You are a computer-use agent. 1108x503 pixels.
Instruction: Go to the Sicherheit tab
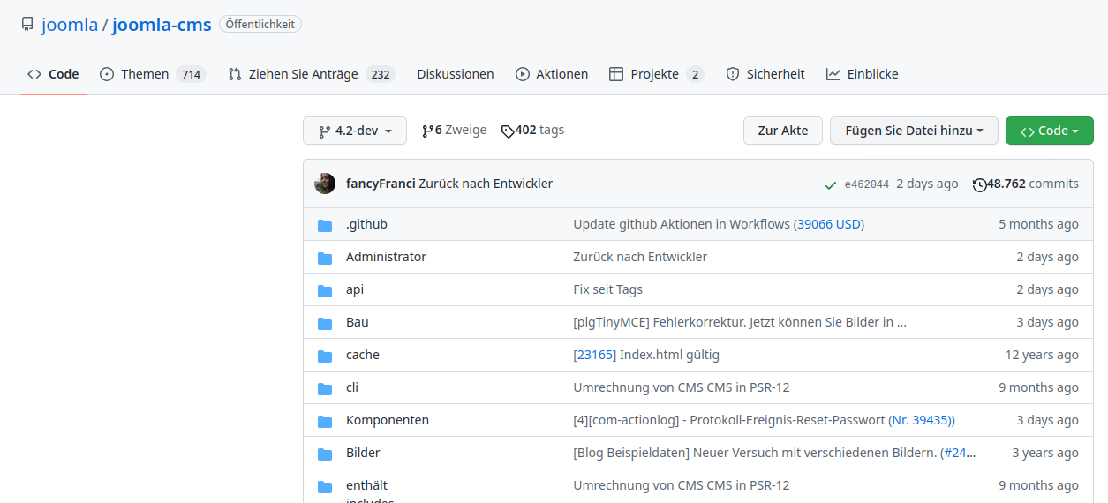click(x=765, y=74)
